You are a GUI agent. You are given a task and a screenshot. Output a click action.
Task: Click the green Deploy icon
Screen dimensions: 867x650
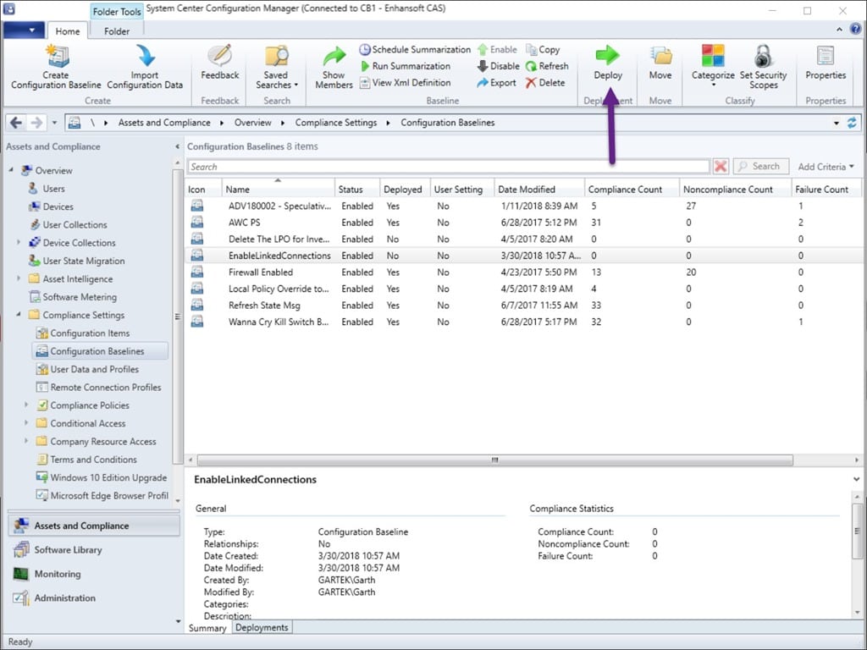(x=608, y=55)
